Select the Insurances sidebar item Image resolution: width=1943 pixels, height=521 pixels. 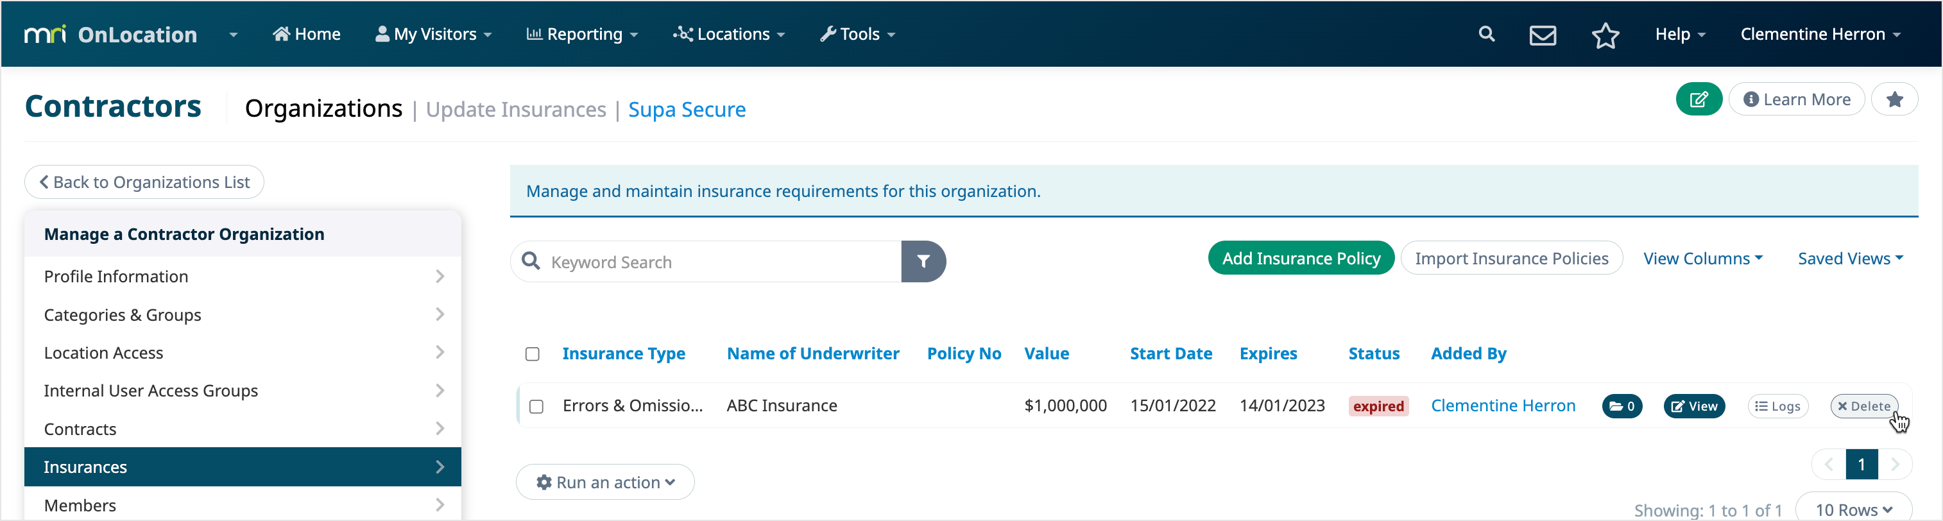point(243,466)
